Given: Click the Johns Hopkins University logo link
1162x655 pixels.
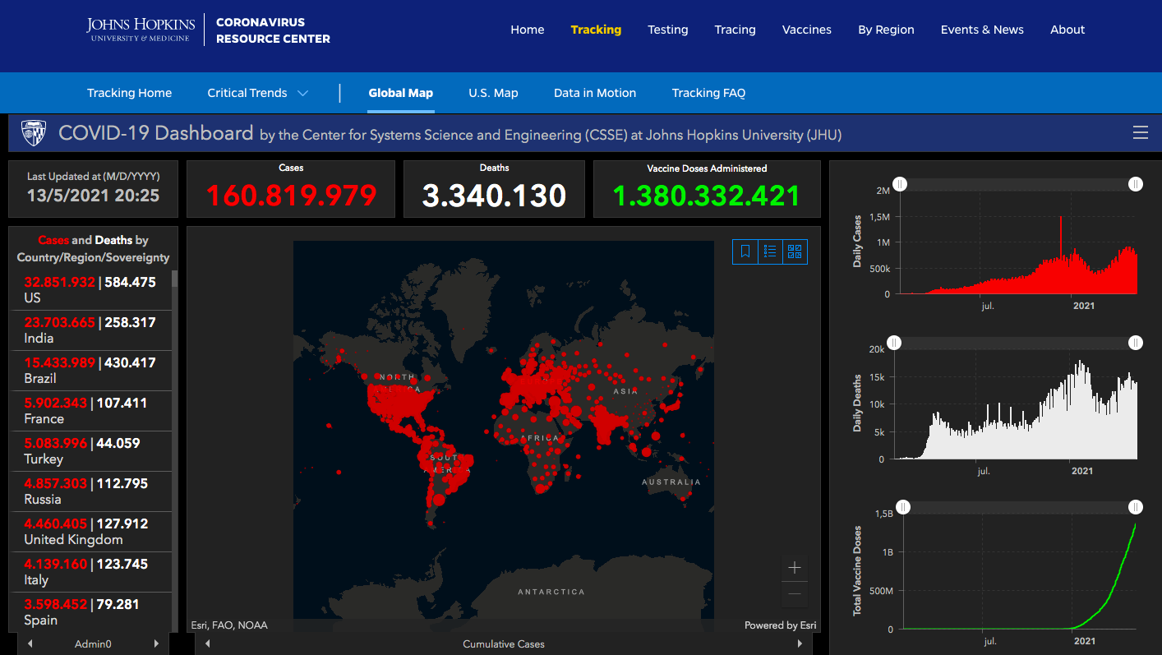Looking at the screenshot, I should (141, 29).
